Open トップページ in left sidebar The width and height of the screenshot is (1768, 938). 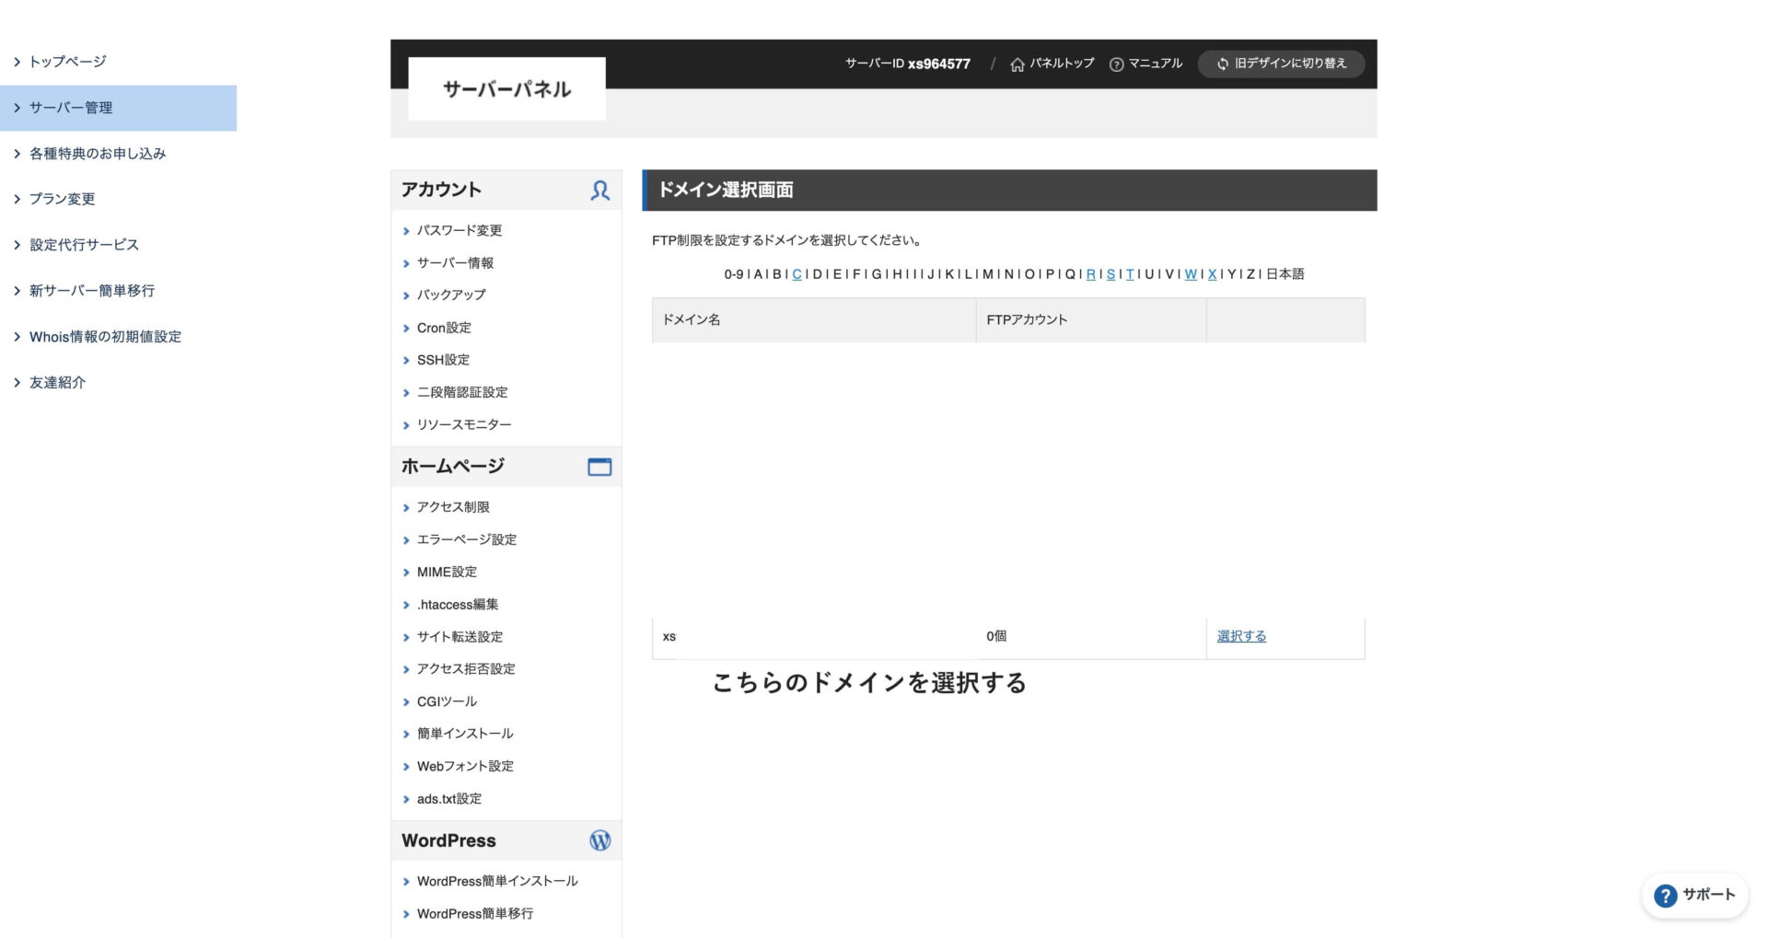[67, 62]
